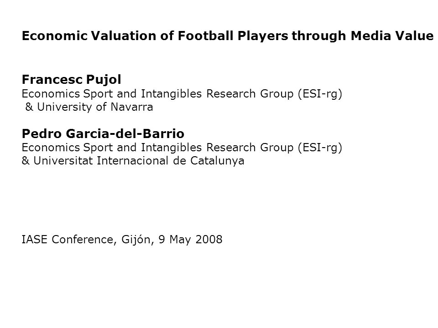
Task: Click '(ESI-rg)' under Pedro Garcia-del-Barrio
Action: pos(320,148)
